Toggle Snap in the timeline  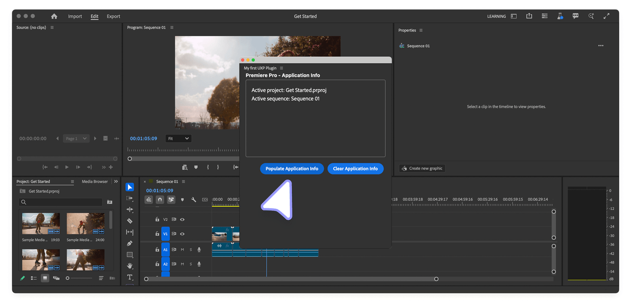[x=160, y=199]
